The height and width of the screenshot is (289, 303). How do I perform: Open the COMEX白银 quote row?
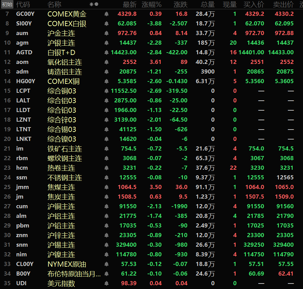pyautogui.click(x=67, y=24)
